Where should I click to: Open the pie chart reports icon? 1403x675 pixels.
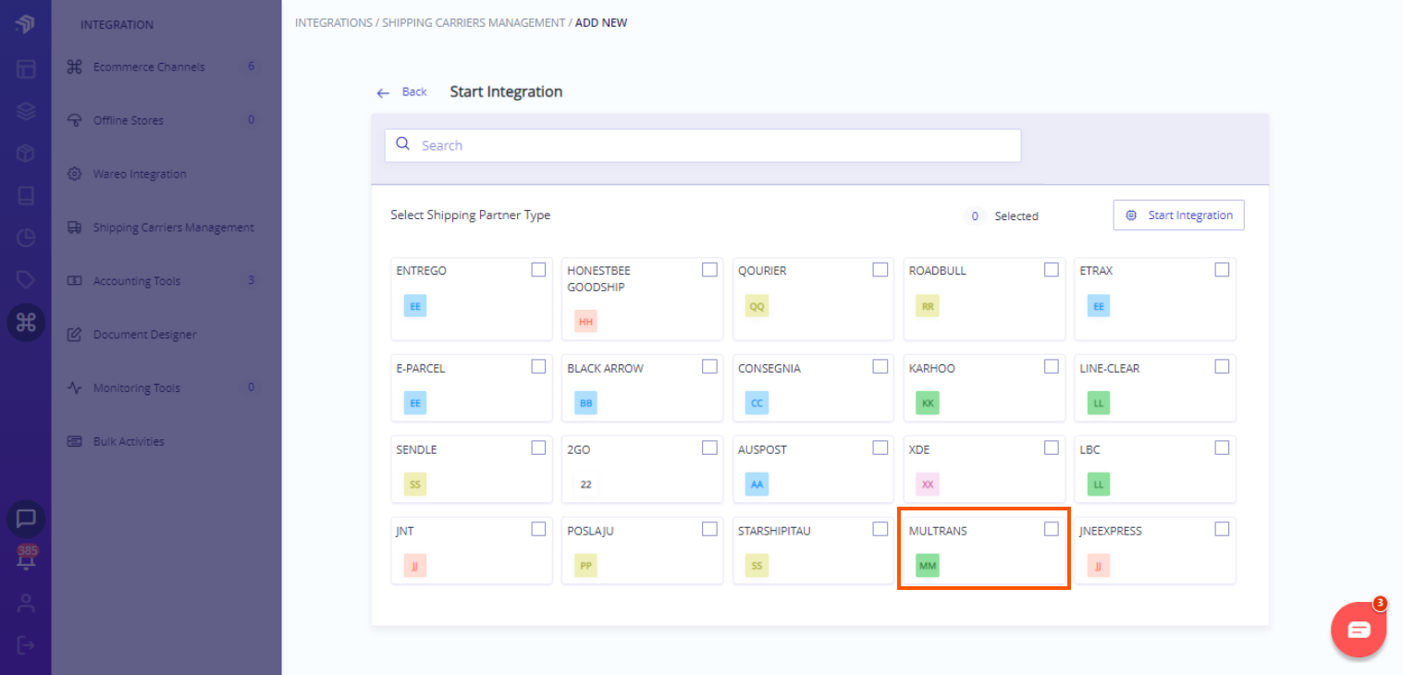click(x=25, y=238)
